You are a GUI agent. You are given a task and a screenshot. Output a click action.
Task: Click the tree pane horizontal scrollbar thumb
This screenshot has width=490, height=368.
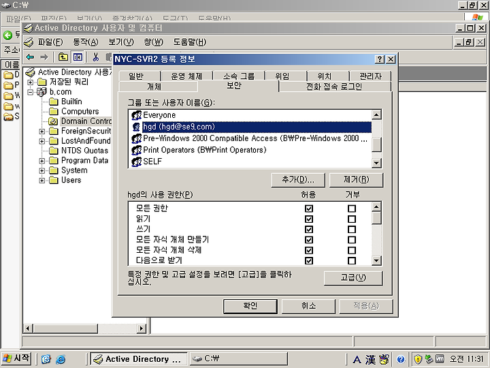coord(65,328)
